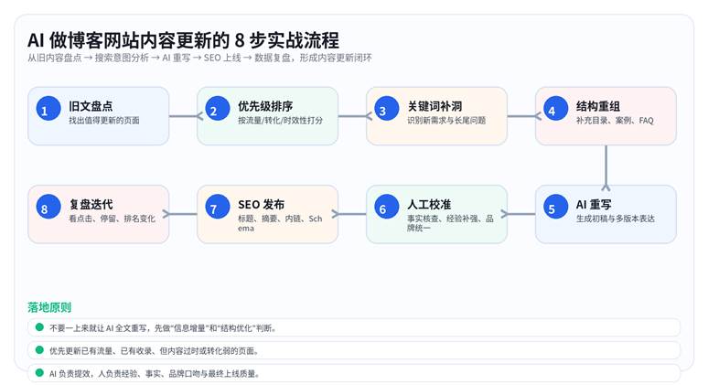Select the 落地原则 section heading

pos(49,307)
